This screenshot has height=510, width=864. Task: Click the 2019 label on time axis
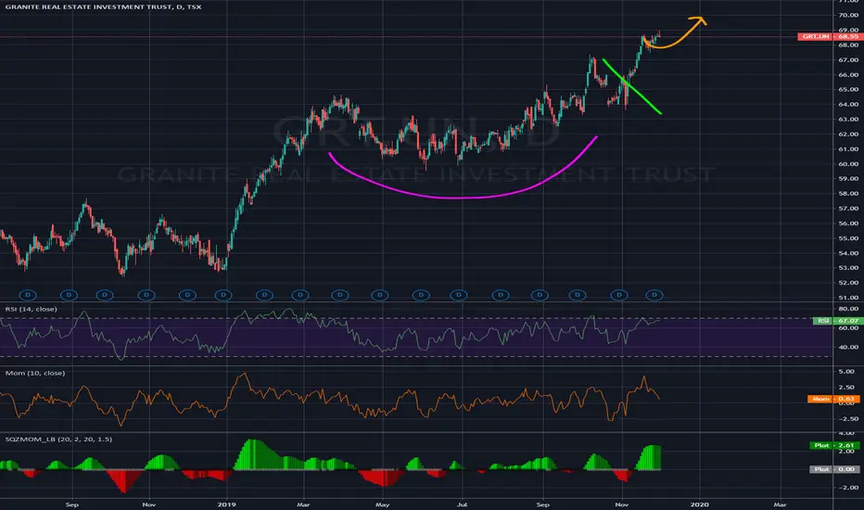point(226,504)
